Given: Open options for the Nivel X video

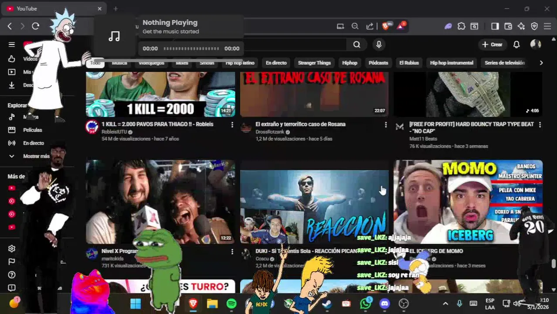Looking at the screenshot, I should click(x=232, y=252).
